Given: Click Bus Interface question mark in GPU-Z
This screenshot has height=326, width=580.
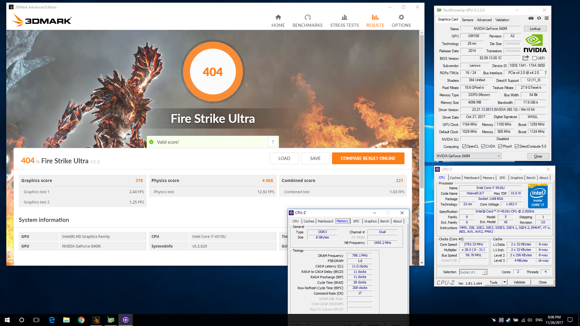Looking at the screenshot, I should tap(546, 73).
